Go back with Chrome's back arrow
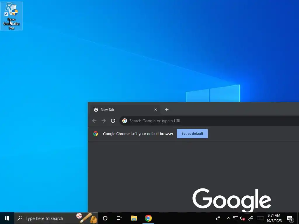Screen dimensions: 299x224 pyautogui.click(x=94, y=121)
